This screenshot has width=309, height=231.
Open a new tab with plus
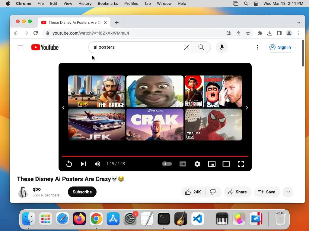(x=117, y=23)
